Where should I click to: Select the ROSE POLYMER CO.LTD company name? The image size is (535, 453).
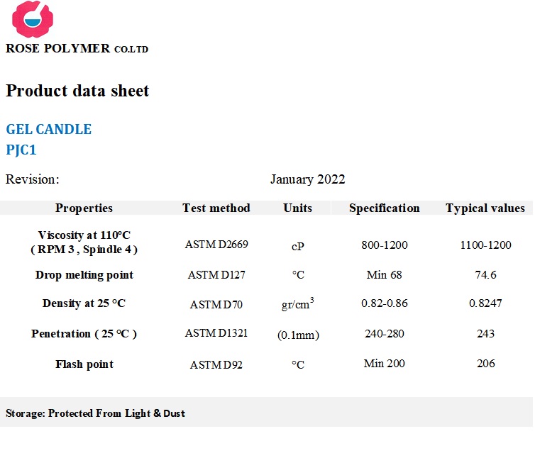pyautogui.click(x=77, y=48)
